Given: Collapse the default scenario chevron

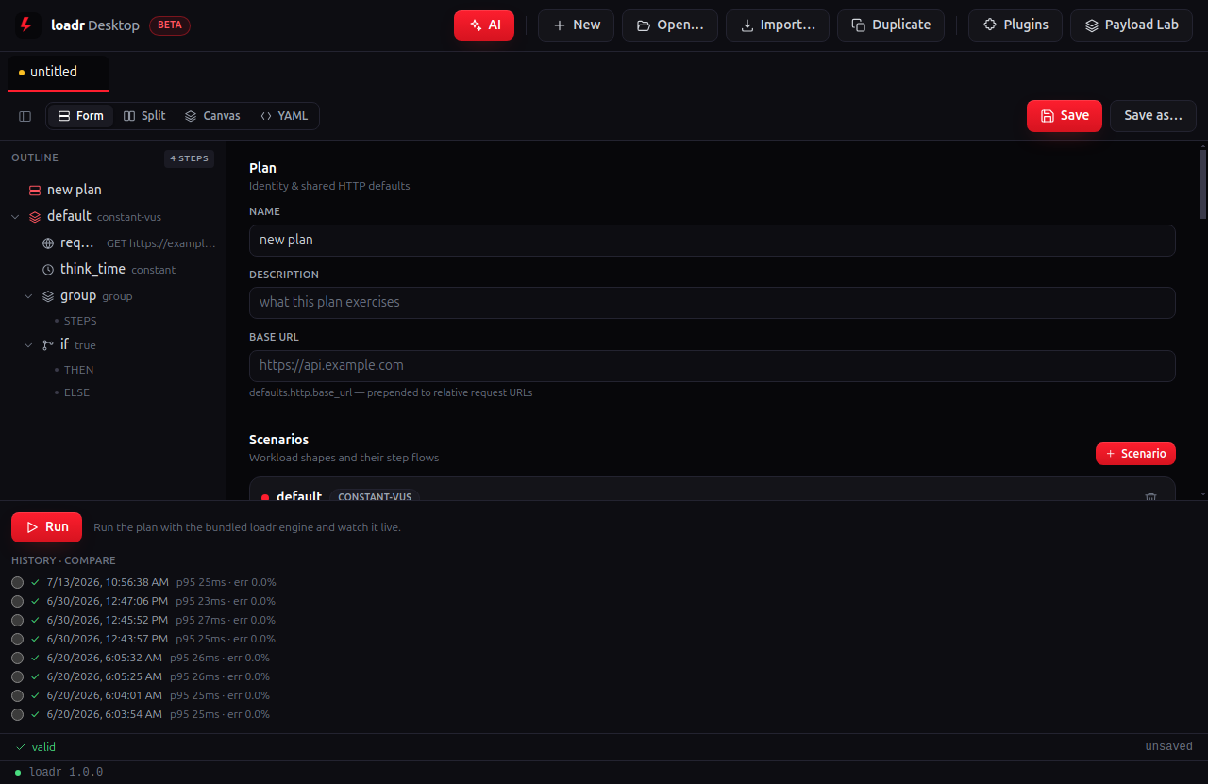Looking at the screenshot, I should pyautogui.click(x=15, y=216).
